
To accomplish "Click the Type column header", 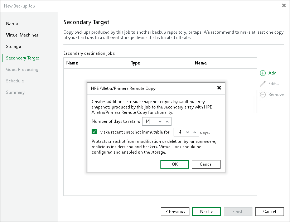I will pos(135,63).
